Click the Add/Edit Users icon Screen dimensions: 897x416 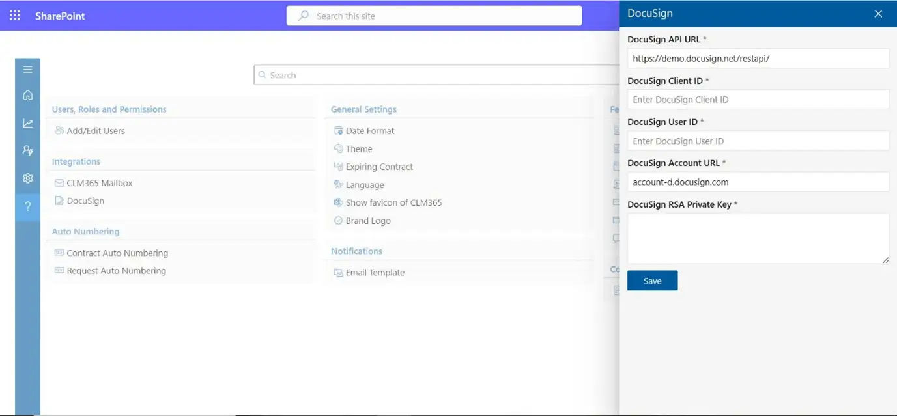tap(59, 130)
